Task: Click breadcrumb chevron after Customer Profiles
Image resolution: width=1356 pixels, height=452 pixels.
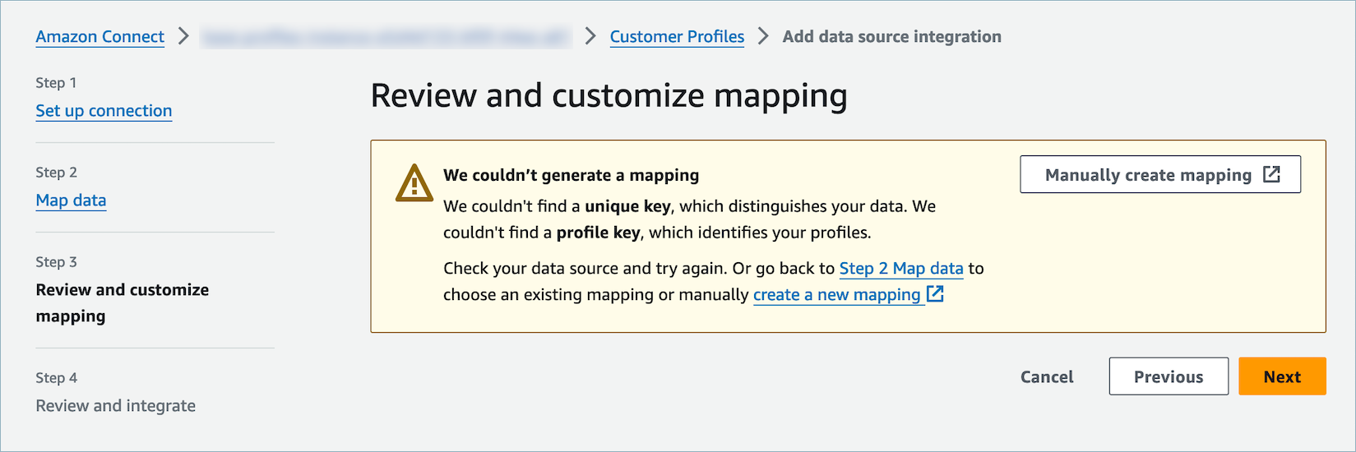Action: [763, 36]
